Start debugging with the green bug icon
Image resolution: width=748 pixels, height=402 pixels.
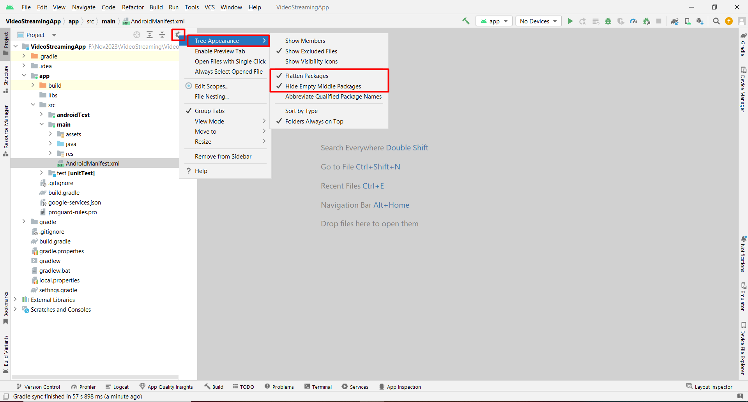click(608, 21)
